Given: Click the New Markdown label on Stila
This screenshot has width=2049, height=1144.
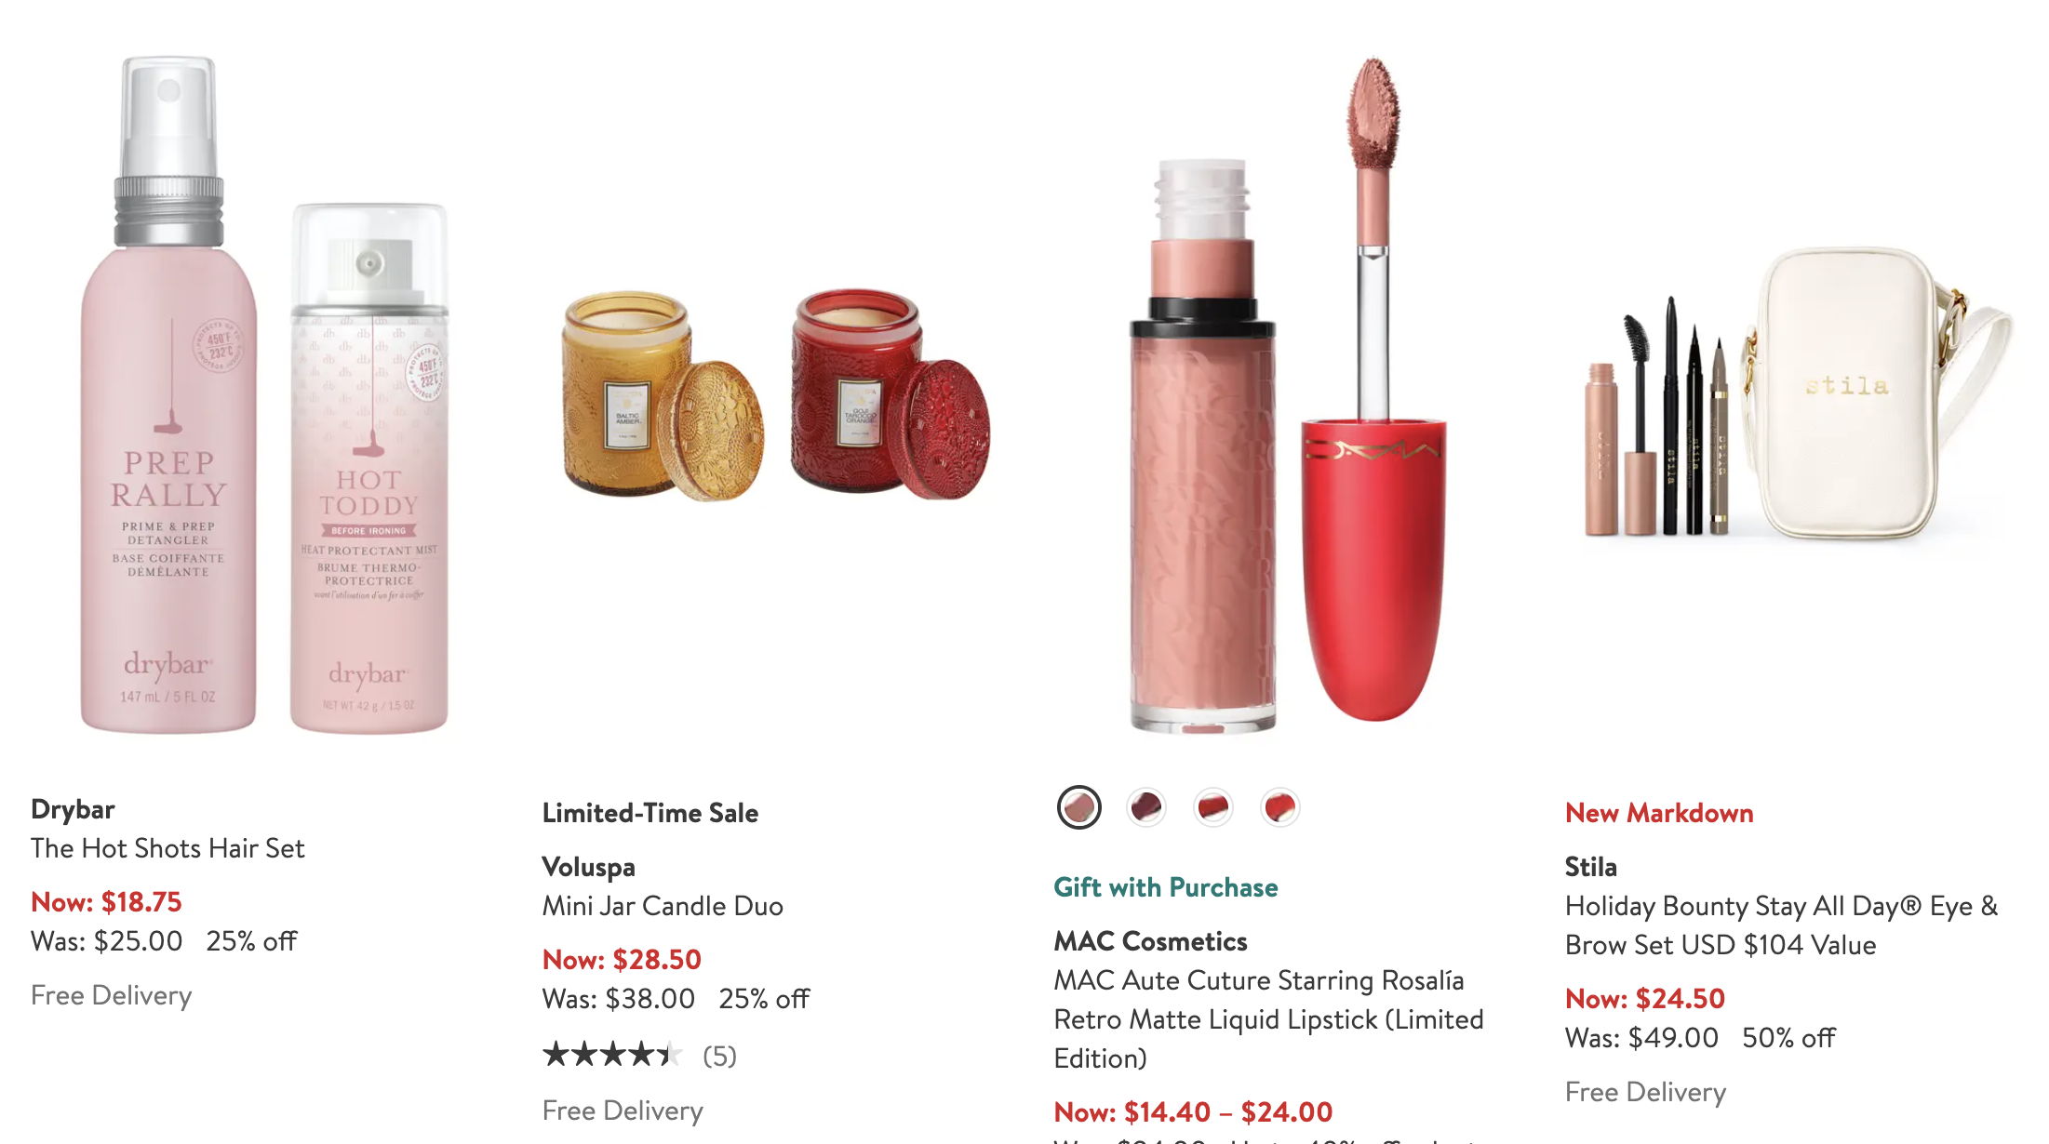Looking at the screenshot, I should 1659,813.
